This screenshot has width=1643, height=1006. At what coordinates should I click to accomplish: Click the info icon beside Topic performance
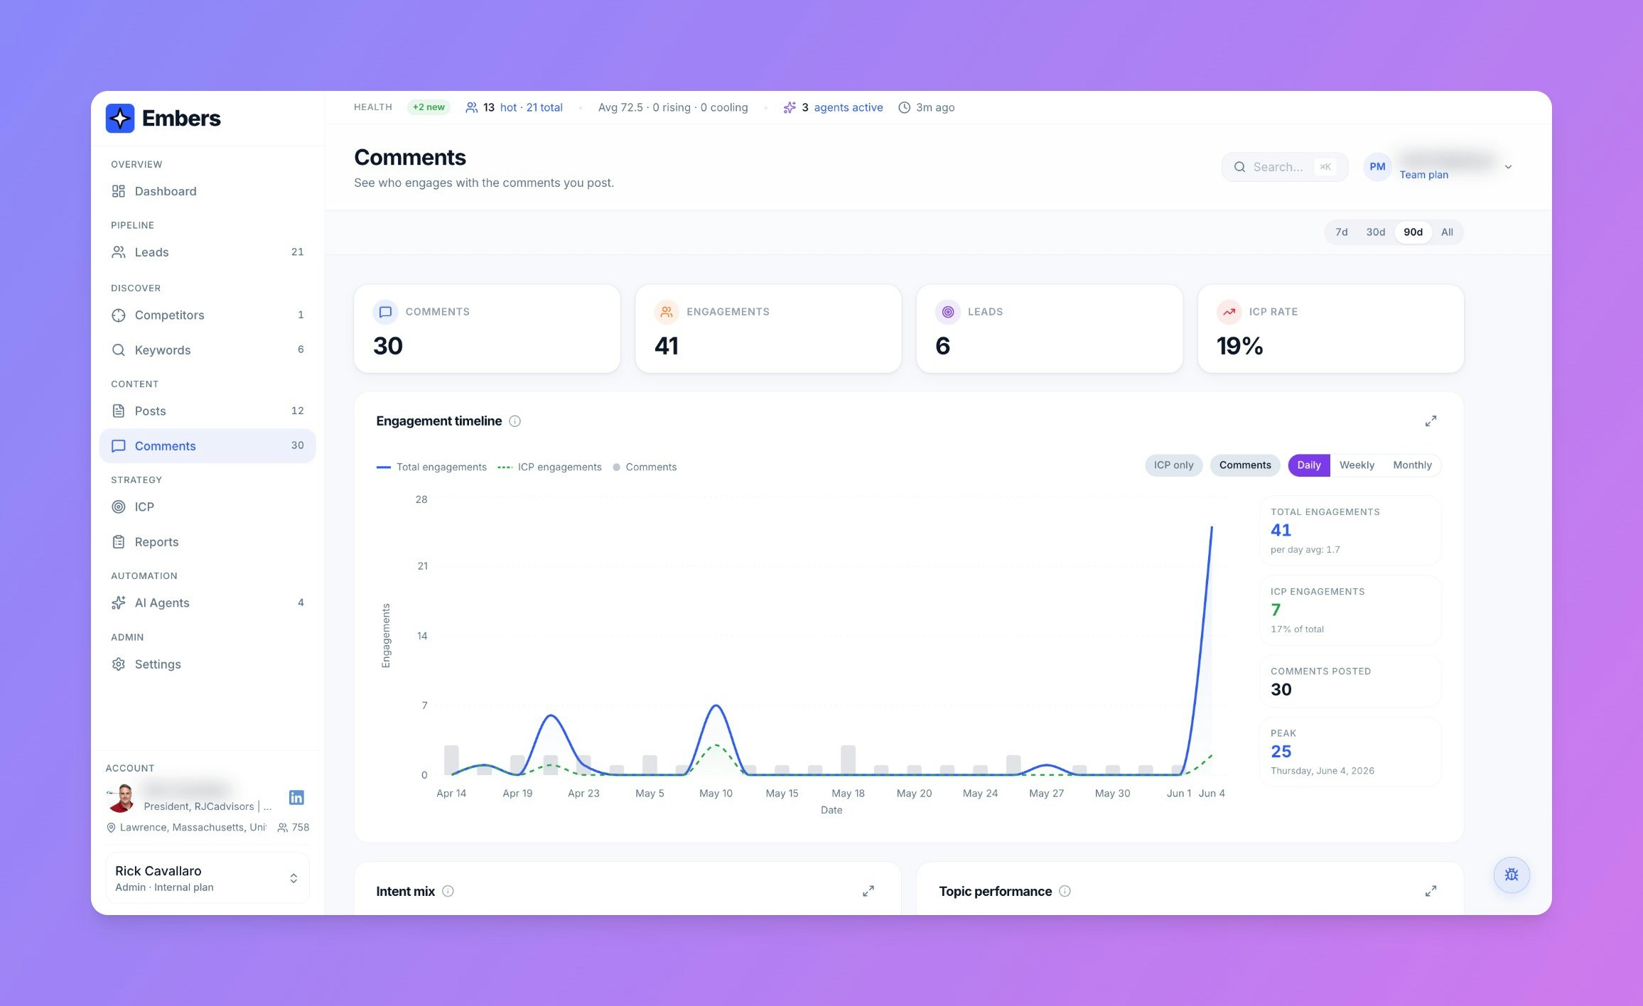click(1065, 891)
